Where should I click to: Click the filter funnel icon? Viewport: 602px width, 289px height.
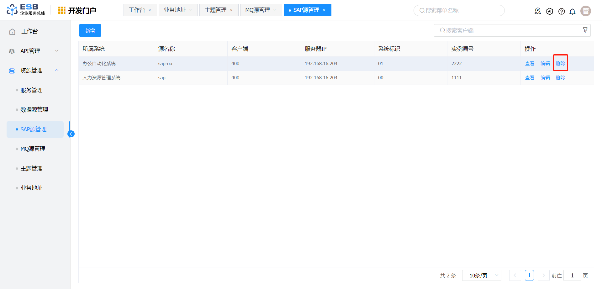585,30
